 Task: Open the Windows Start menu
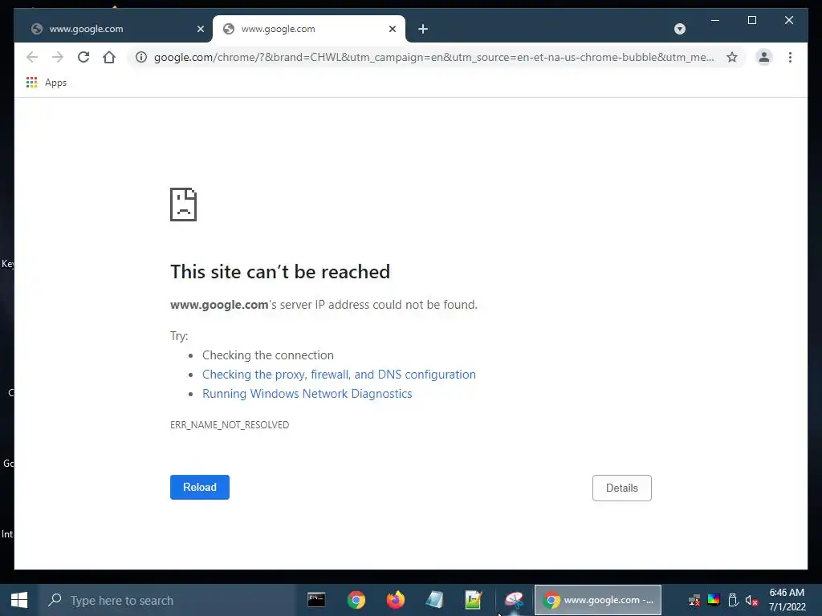click(19, 600)
